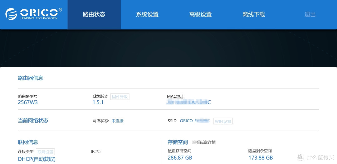Click the IP地址 label

point(96,152)
